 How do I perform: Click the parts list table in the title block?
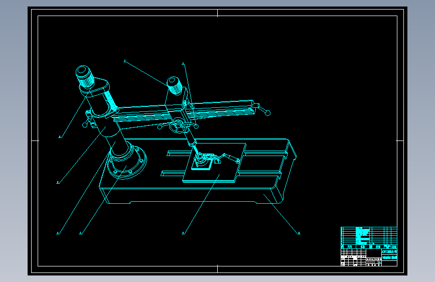369,238
